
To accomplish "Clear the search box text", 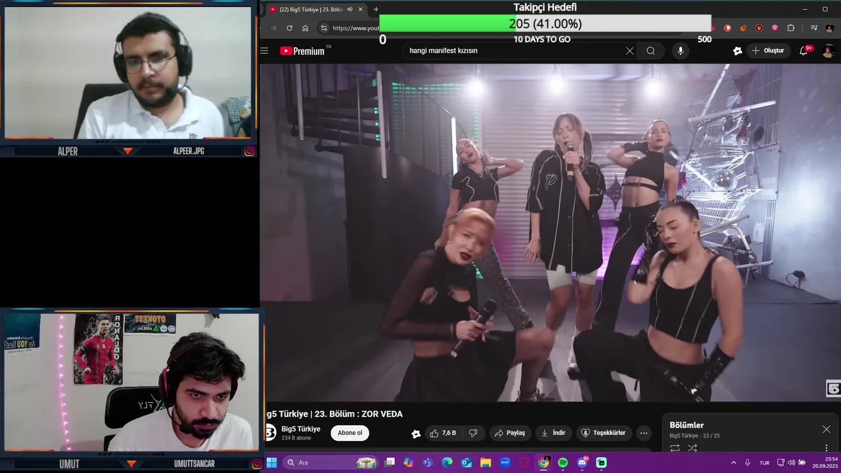I will [629, 51].
